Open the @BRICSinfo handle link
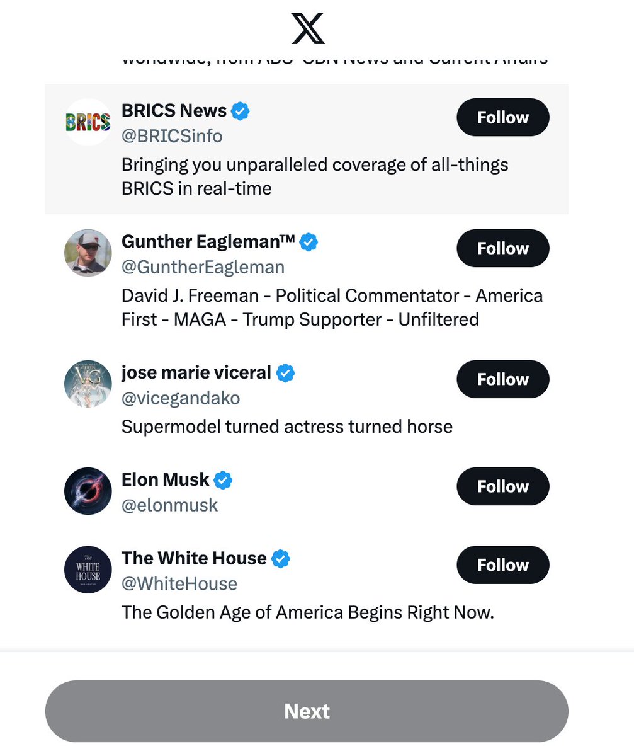 click(x=172, y=136)
